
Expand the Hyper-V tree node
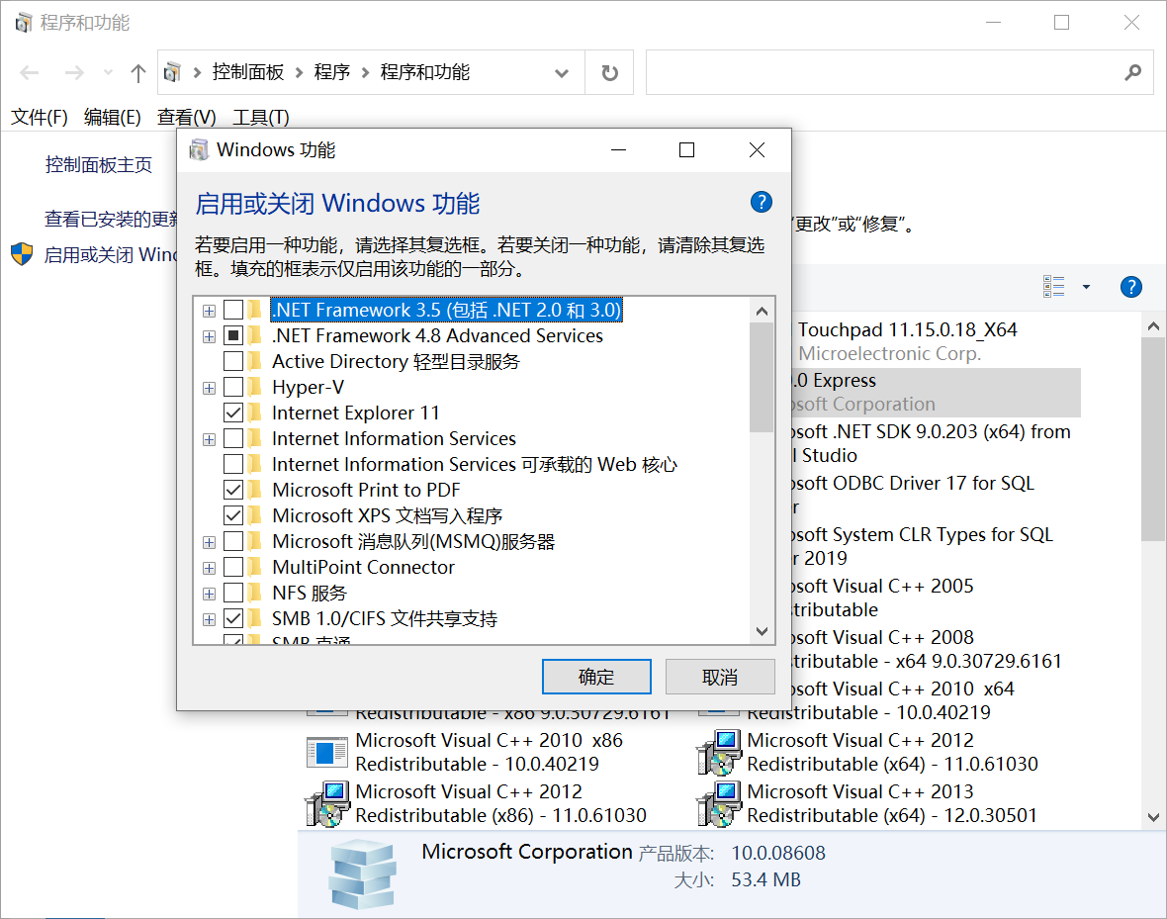(209, 388)
